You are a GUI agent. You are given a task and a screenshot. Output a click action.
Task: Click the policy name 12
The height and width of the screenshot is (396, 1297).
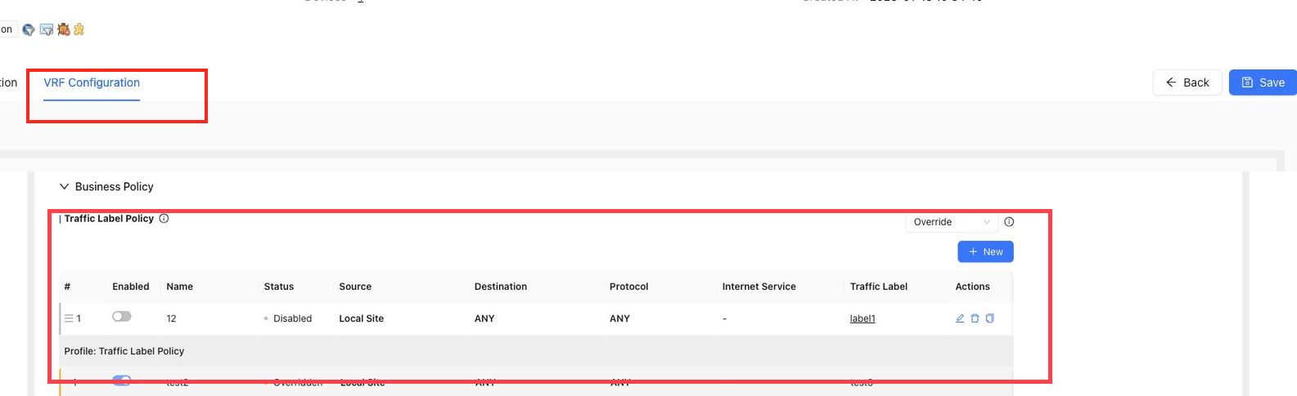(171, 318)
